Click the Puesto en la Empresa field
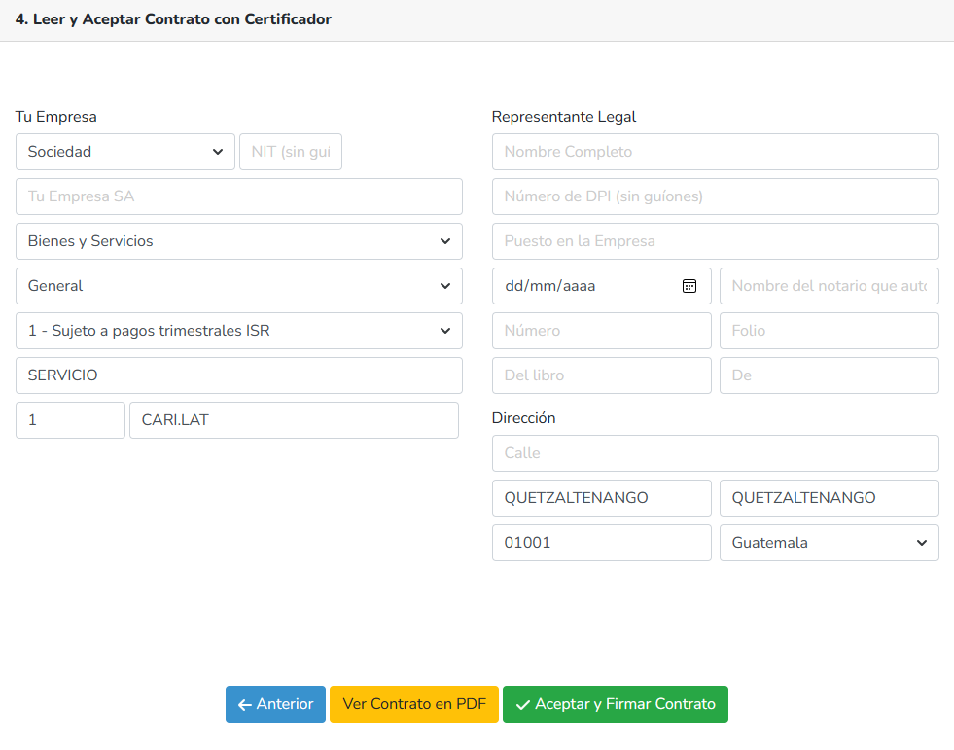 pyautogui.click(x=715, y=241)
